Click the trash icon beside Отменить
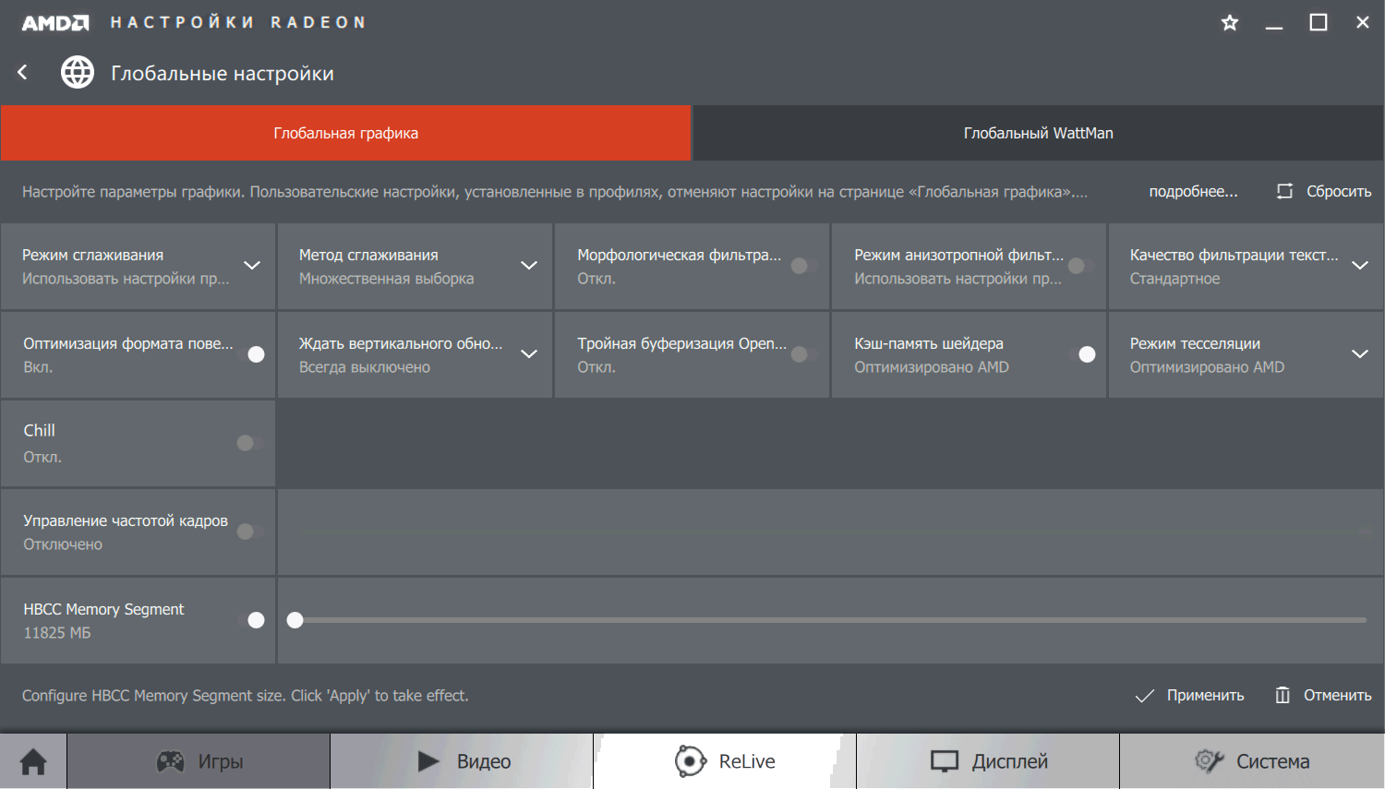Image resolution: width=1385 pixels, height=789 pixels. [x=1283, y=695]
